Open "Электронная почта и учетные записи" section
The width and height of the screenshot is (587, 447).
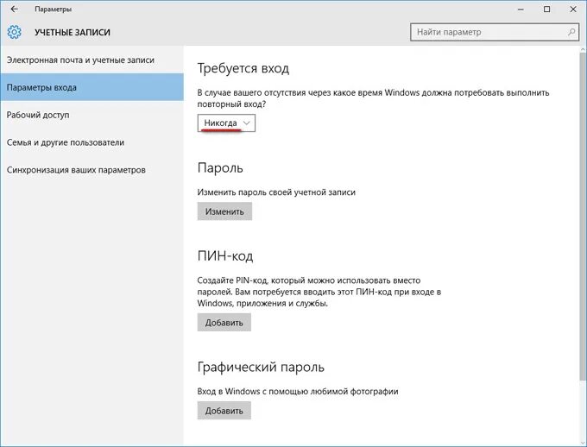[x=92, y=60]
